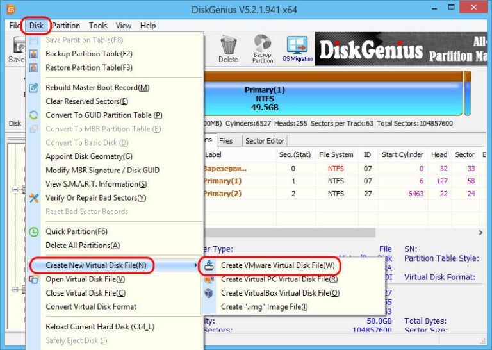The width and height of the screenshot is (492, 350).
Task: Choose Backup Partition Table(F2)
Action: pyautogui.click(x=89, y=54)
